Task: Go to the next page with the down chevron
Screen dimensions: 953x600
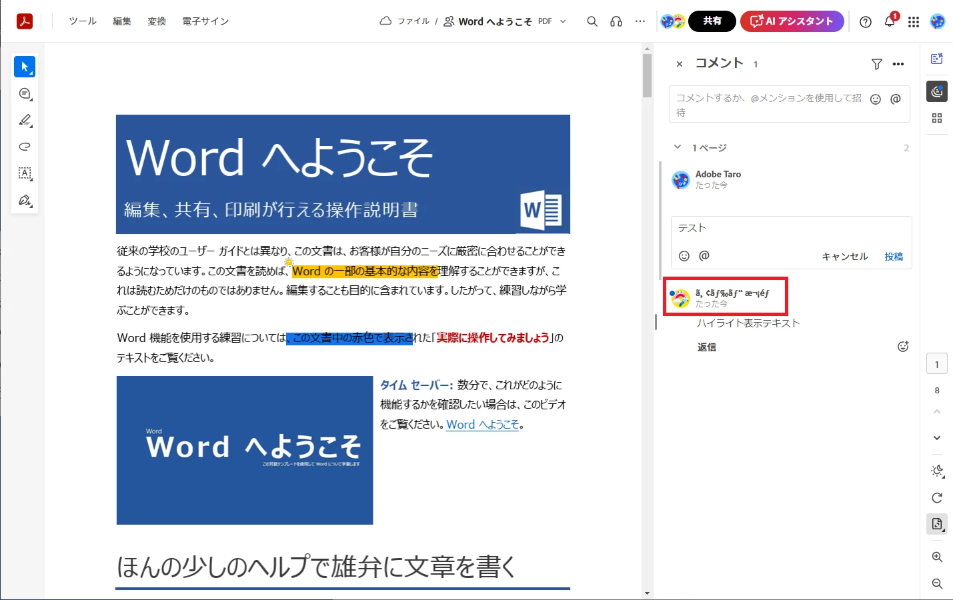Action: [937, 438]
